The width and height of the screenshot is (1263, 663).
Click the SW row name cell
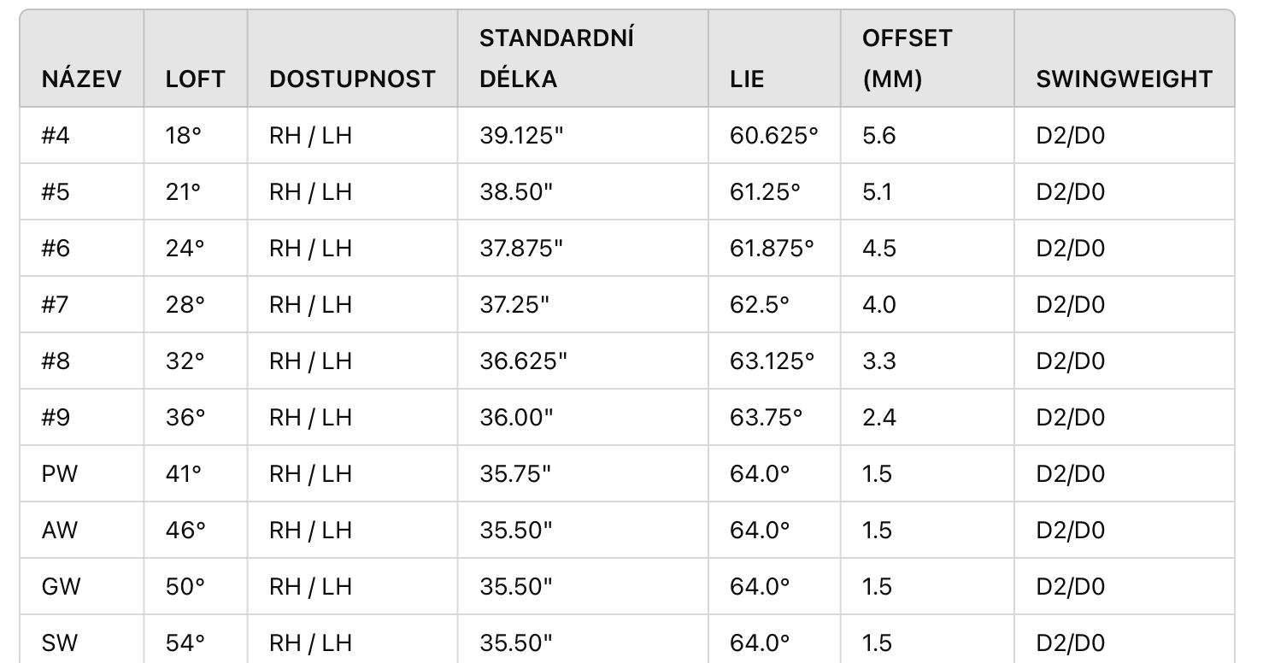coord(59,642)
